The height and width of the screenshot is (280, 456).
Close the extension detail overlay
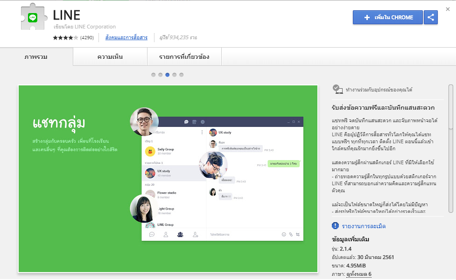point(448,9)
